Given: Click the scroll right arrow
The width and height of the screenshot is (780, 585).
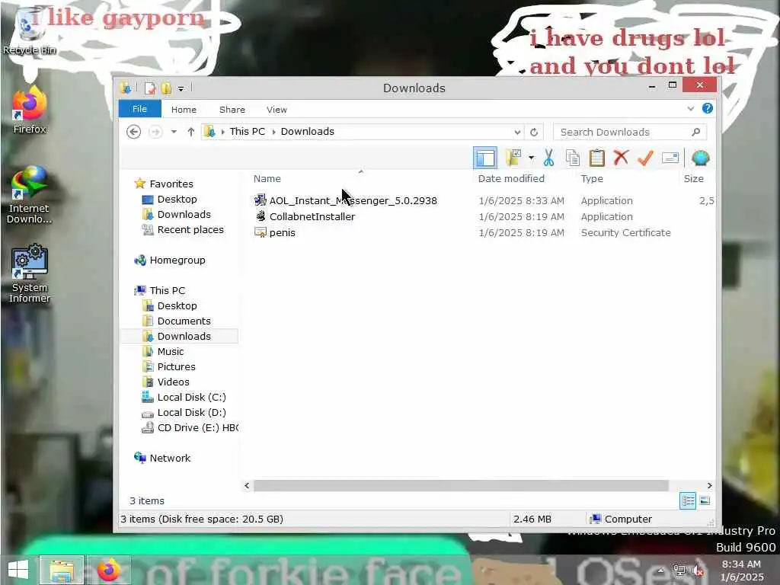Looking at the screenshot, I should [x=709, y=485].
